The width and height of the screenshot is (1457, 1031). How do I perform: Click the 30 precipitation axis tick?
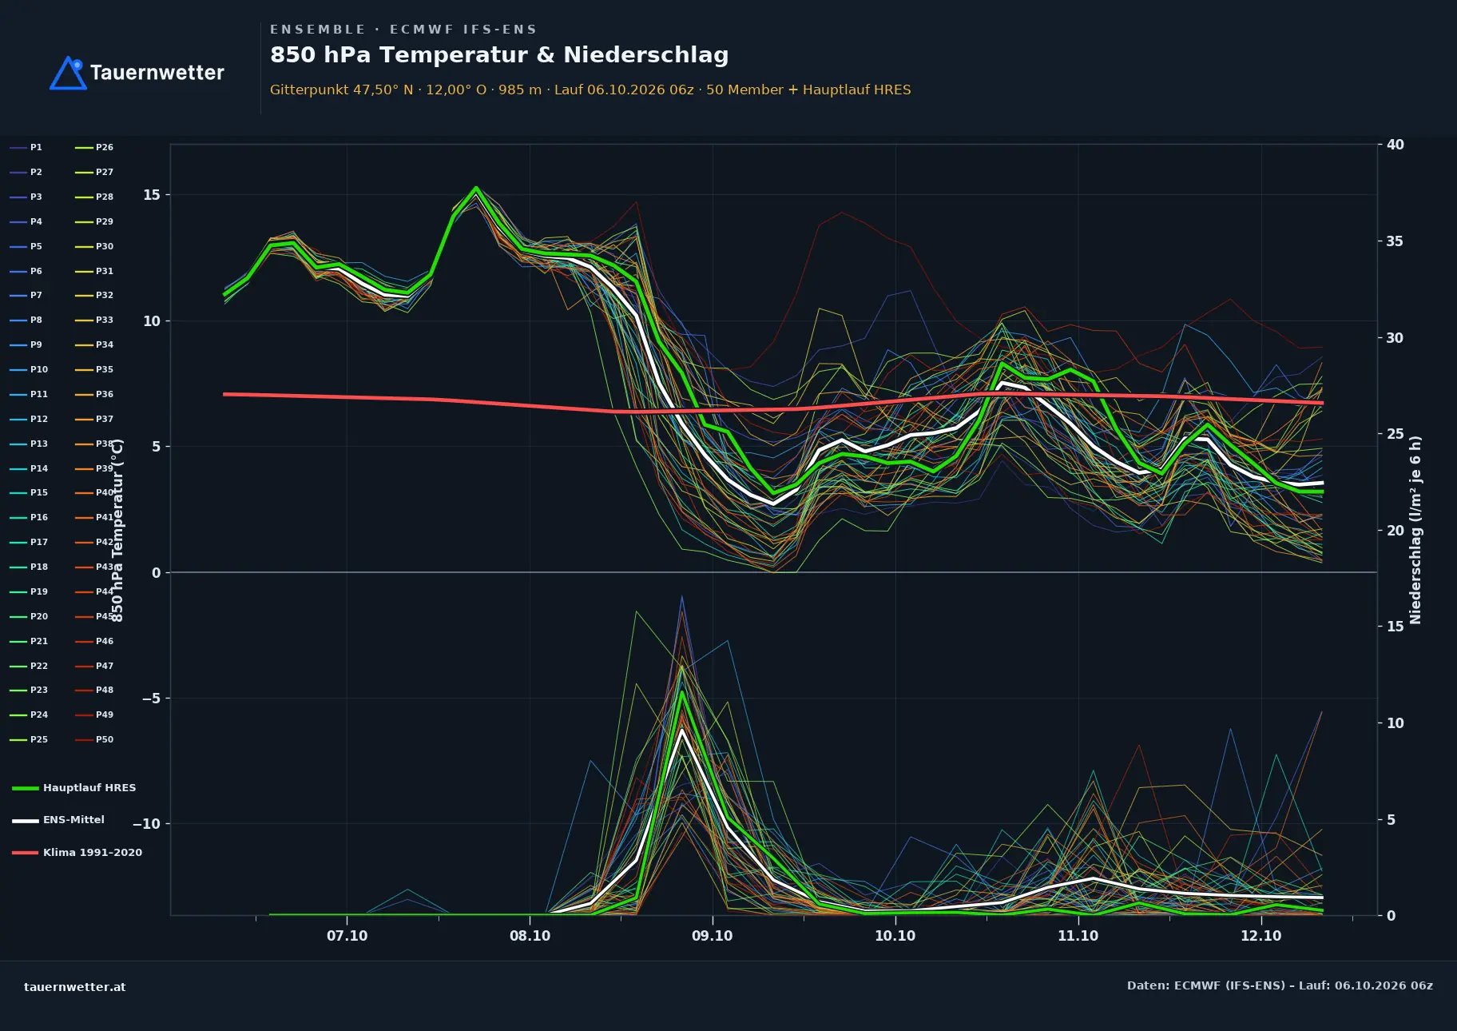pyautogui.click(x=1395, y=338)
